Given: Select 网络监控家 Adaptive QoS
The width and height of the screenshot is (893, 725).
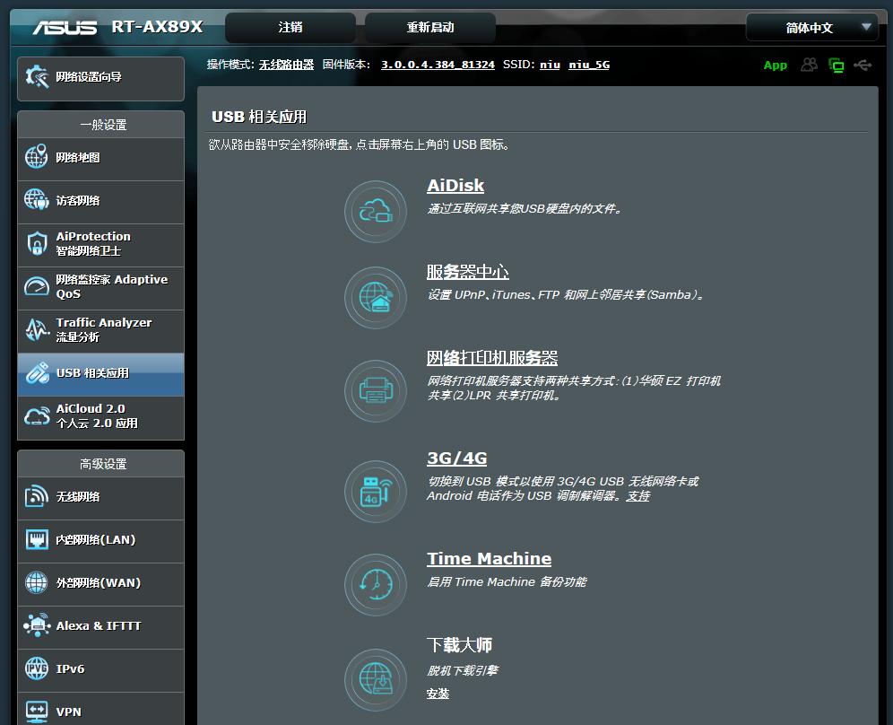Looking at the screenshot, I should pyautogui.click(x=100, y=287).
